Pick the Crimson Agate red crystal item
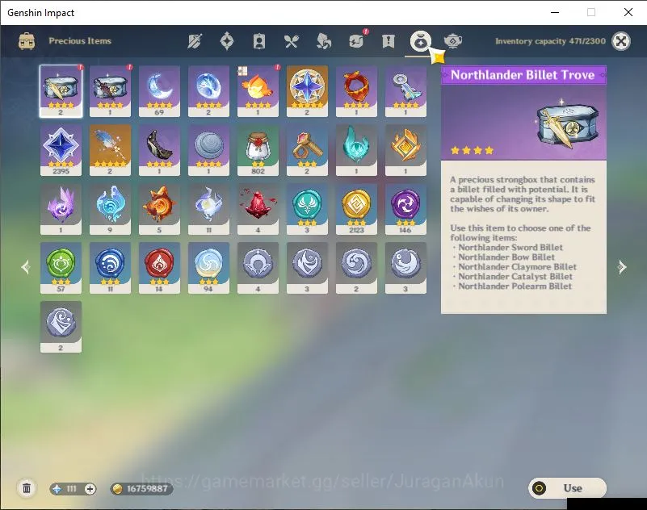The image size is (647, 510). [258, 209]
